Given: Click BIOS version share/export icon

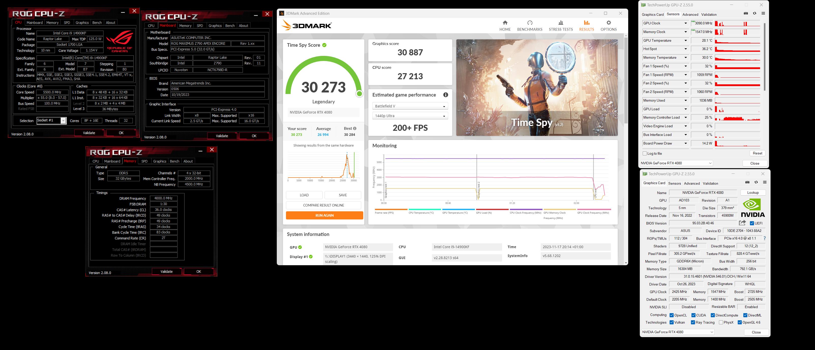Looking at the screenshot, I should (742, 223).
